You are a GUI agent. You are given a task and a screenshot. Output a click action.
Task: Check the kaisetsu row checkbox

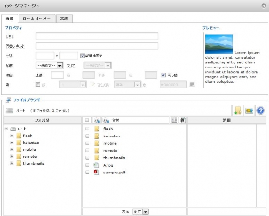[x=87, y=136]
